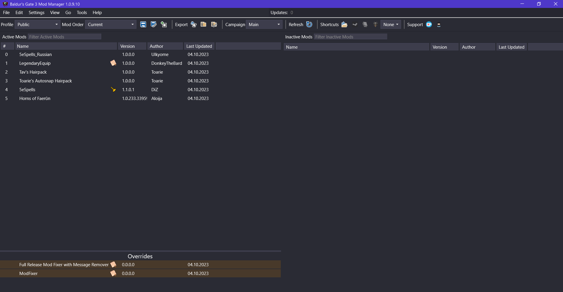This screenshot has height=292, width=563.
Task: Sort inactive mods by the Version column header
Action: [444, 47]
